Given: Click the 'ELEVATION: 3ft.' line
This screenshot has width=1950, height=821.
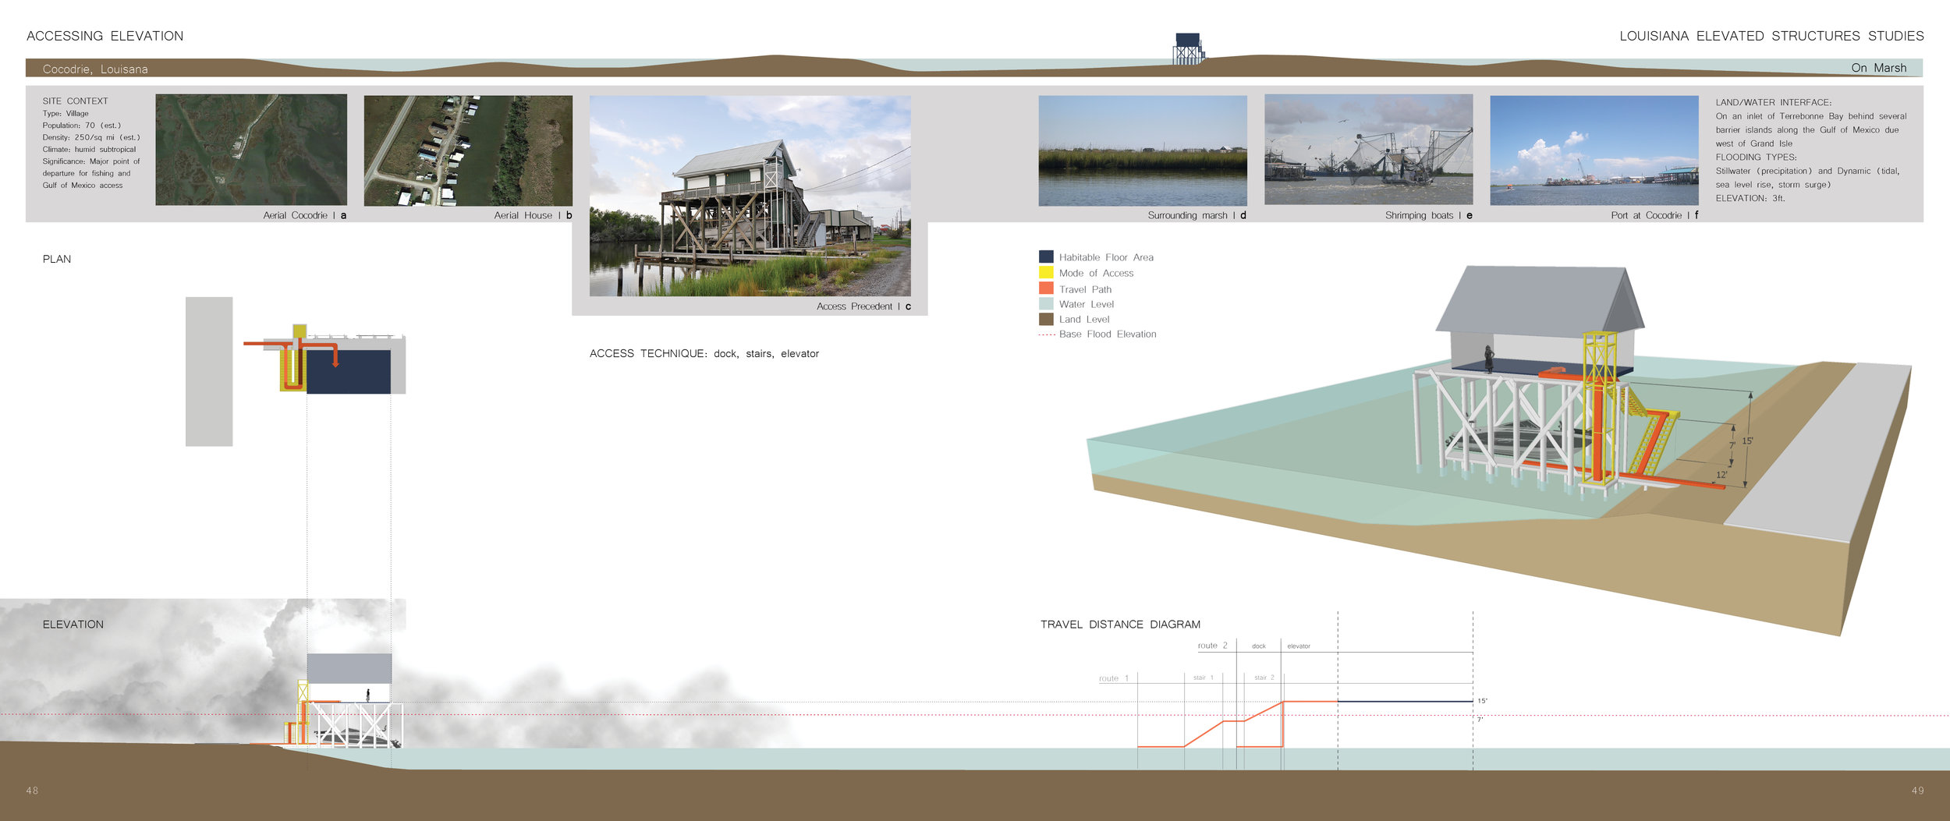Looking at the screenshot, I should point(1750,198).
